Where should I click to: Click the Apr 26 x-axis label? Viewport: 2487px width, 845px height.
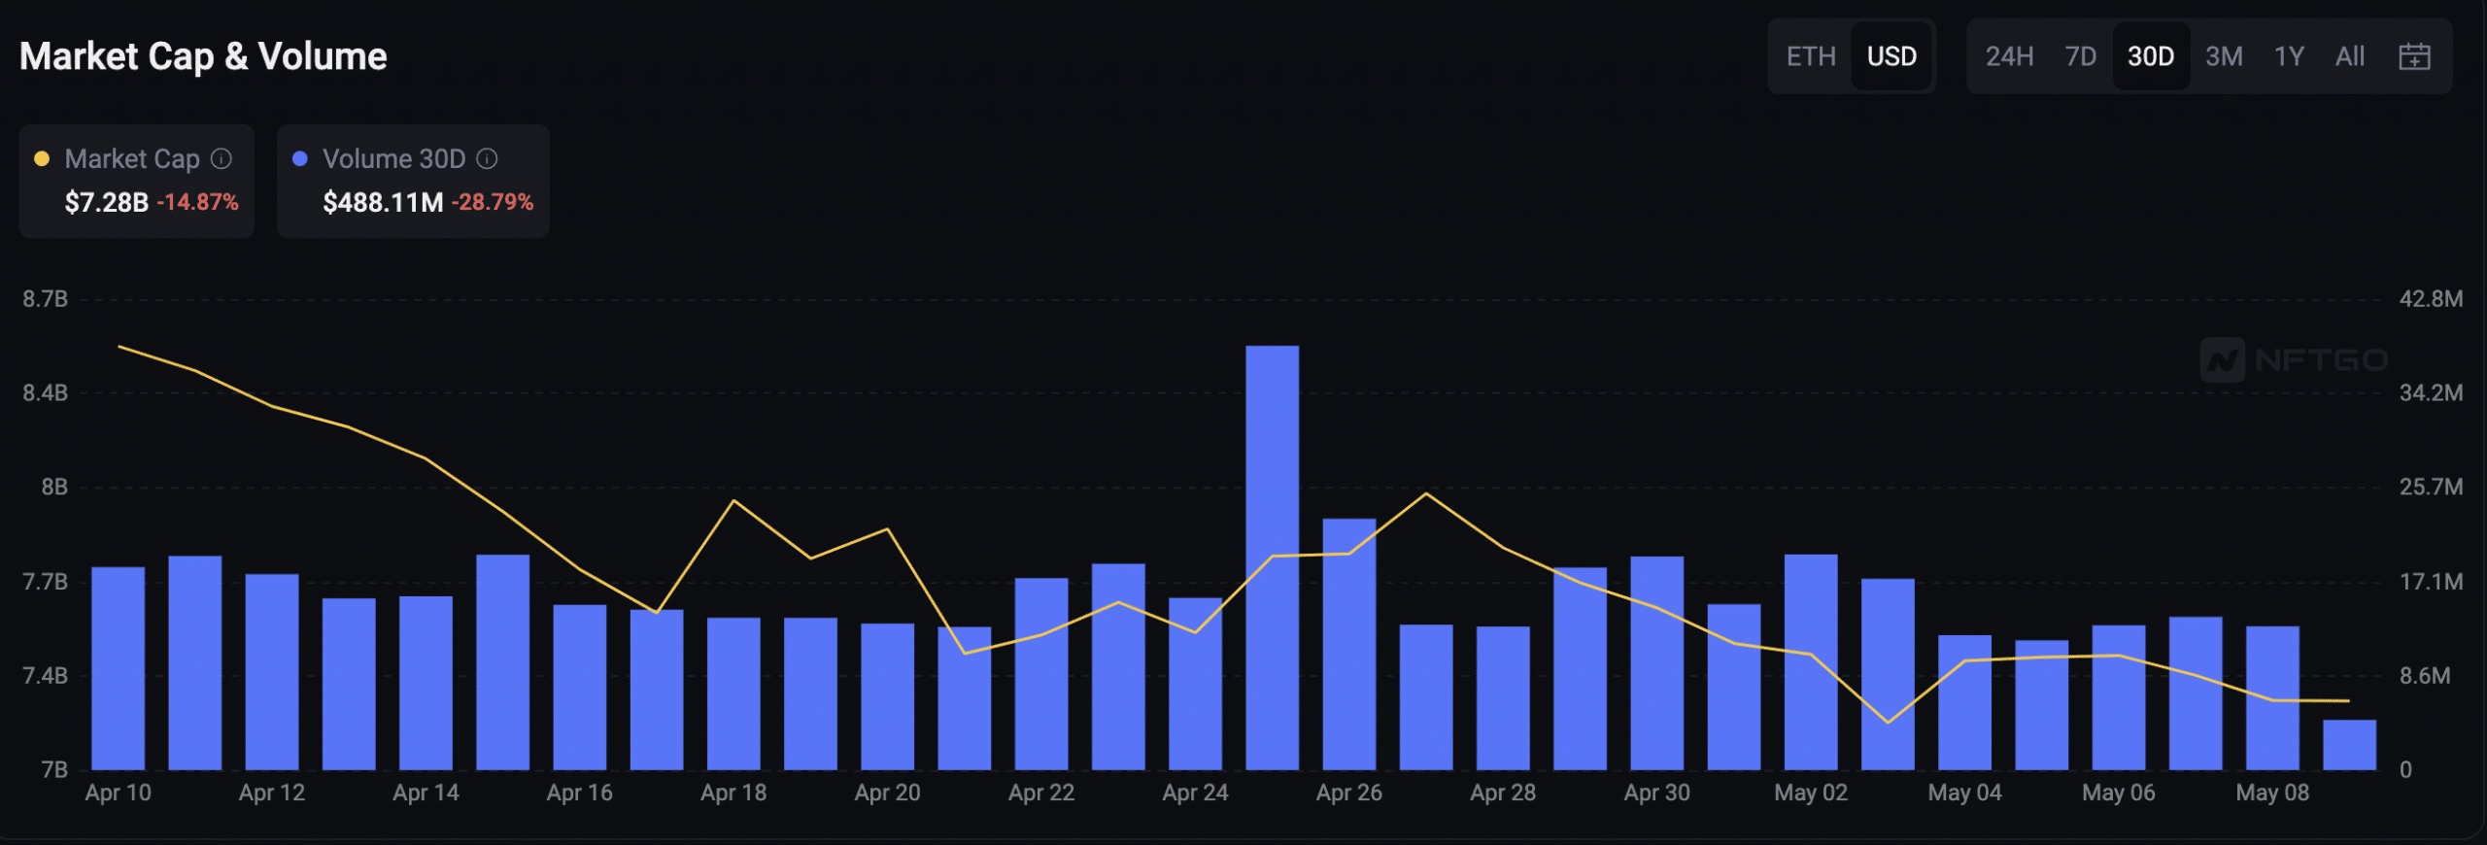(x=1348, y=793)
